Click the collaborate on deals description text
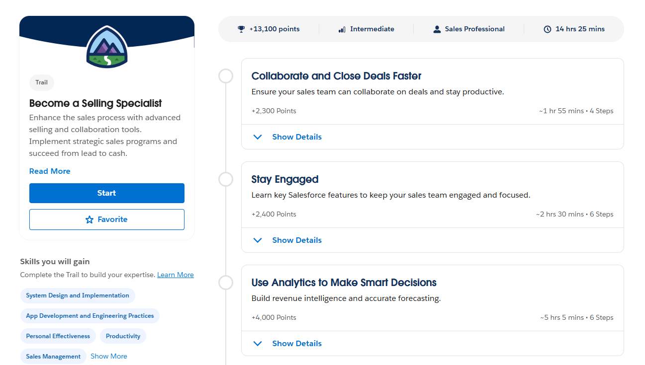The height and width of the screenshot is (365, 645). [x=378, y=92]
